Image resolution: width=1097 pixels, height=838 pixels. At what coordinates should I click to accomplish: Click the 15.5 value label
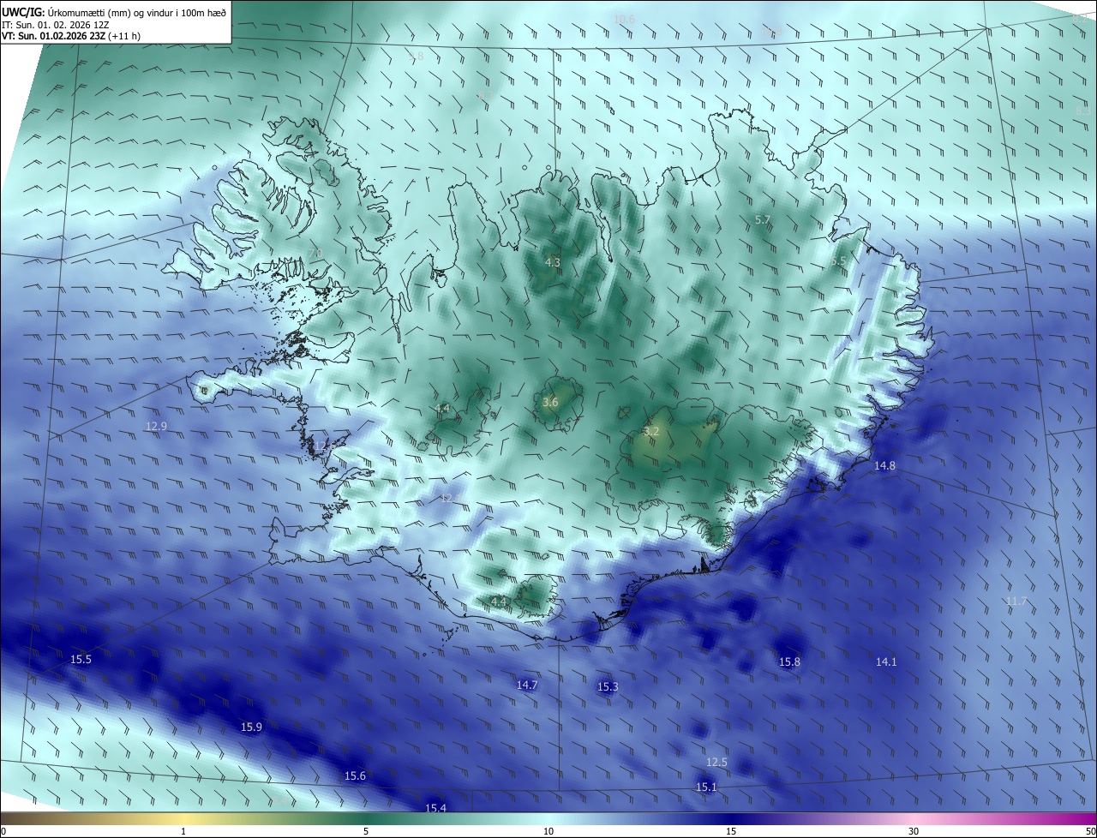[x=81, y=659]
